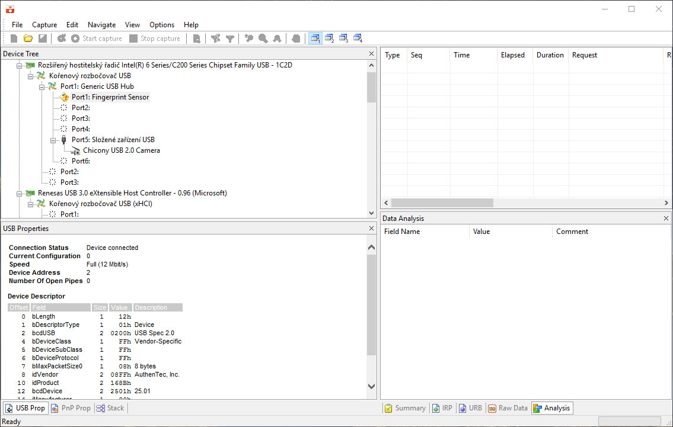Screen dimensions: 673x427
Task: Open the Help menu
Action: (191, 25)
